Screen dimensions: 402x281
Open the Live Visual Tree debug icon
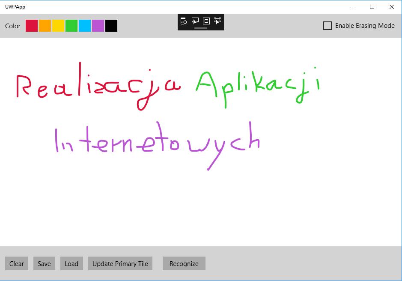[184, 21]
